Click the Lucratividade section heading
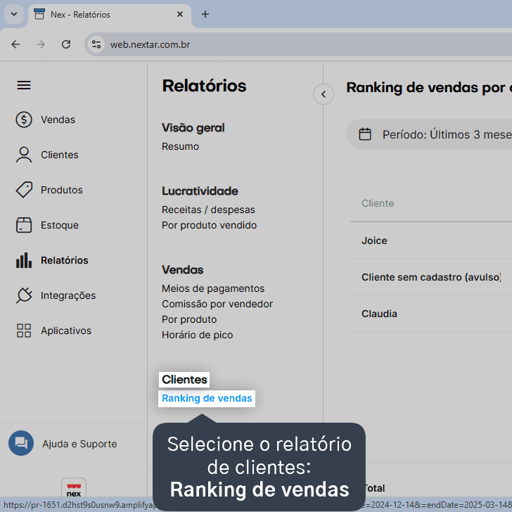Screen dimensions: 512x512 click(200, 191)
